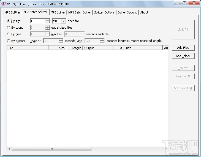
Task: Switch to the MP3 Splitter tab
Action: [12, 12]
